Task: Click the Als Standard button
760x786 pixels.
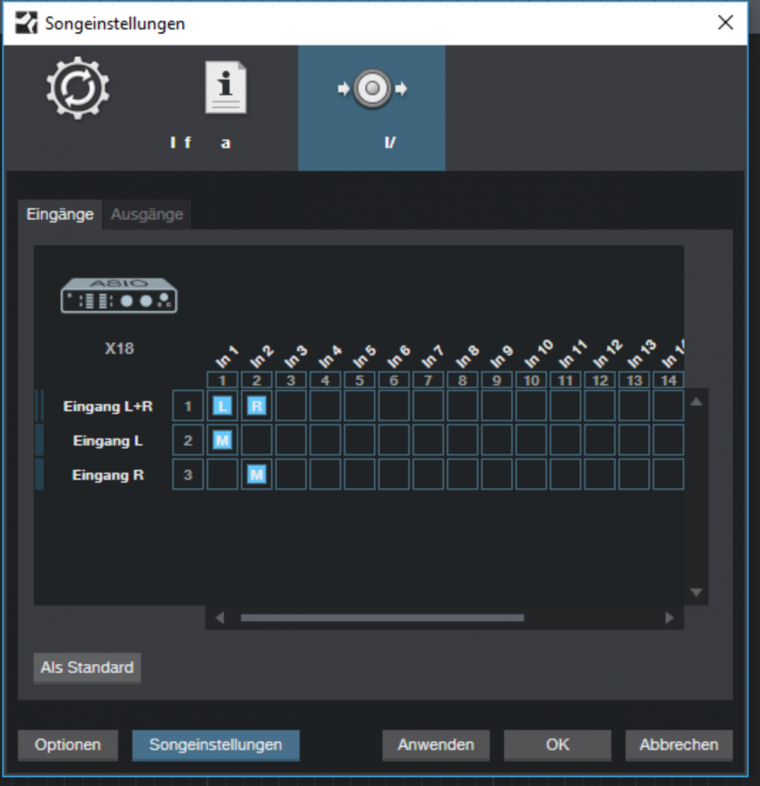Action: coord(88,668)
